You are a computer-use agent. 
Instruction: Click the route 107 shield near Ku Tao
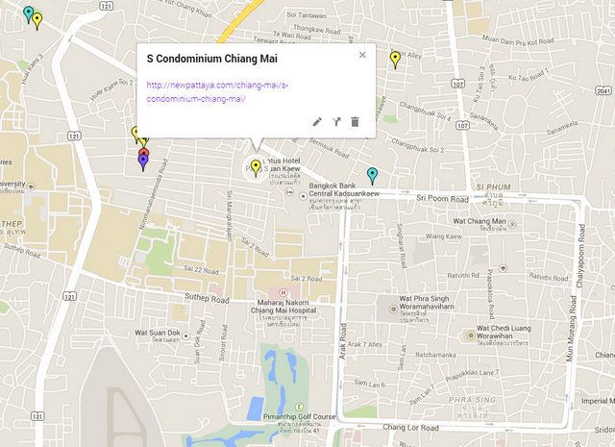pyautogui.click(x=457, y=84)
